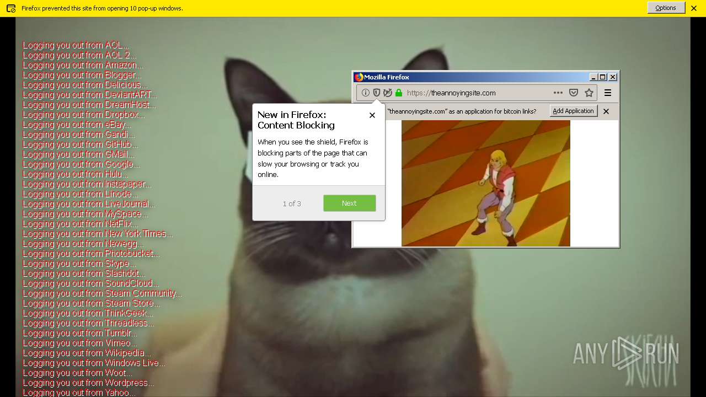706x397 pixels.
Task: Click "Logging you out from MySpace..." line
Action: pos(85,214)
